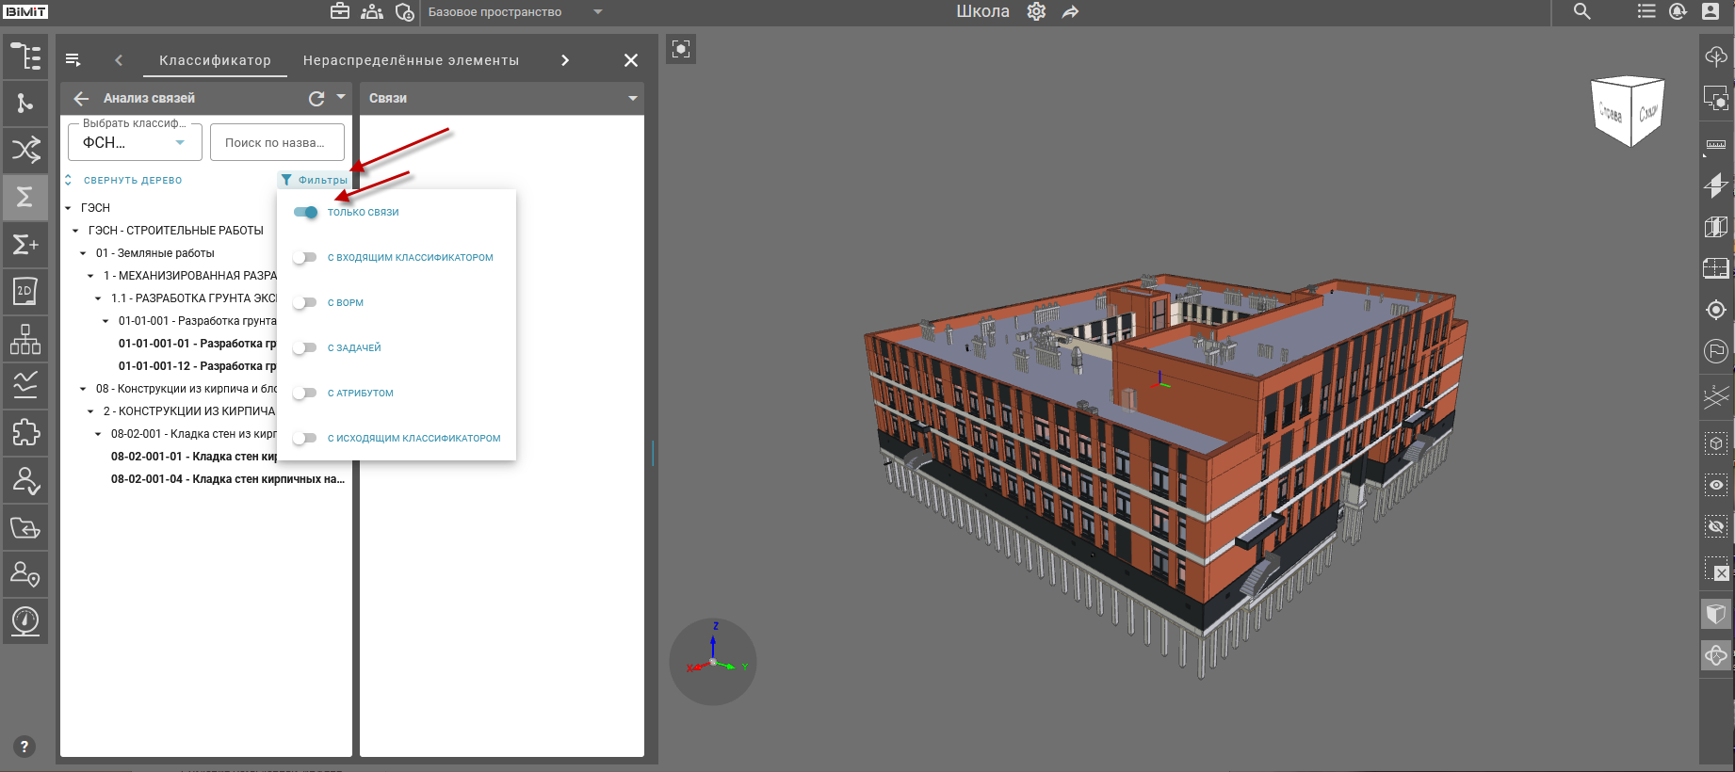The image size is (1735, 772).
Task: Enable the С ВОРМ filter toggle
Action: pos(304,302)
